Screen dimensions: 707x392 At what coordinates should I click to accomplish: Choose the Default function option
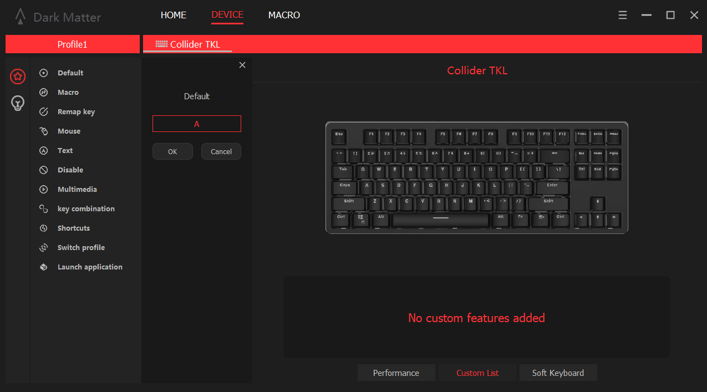click(70, 73)
